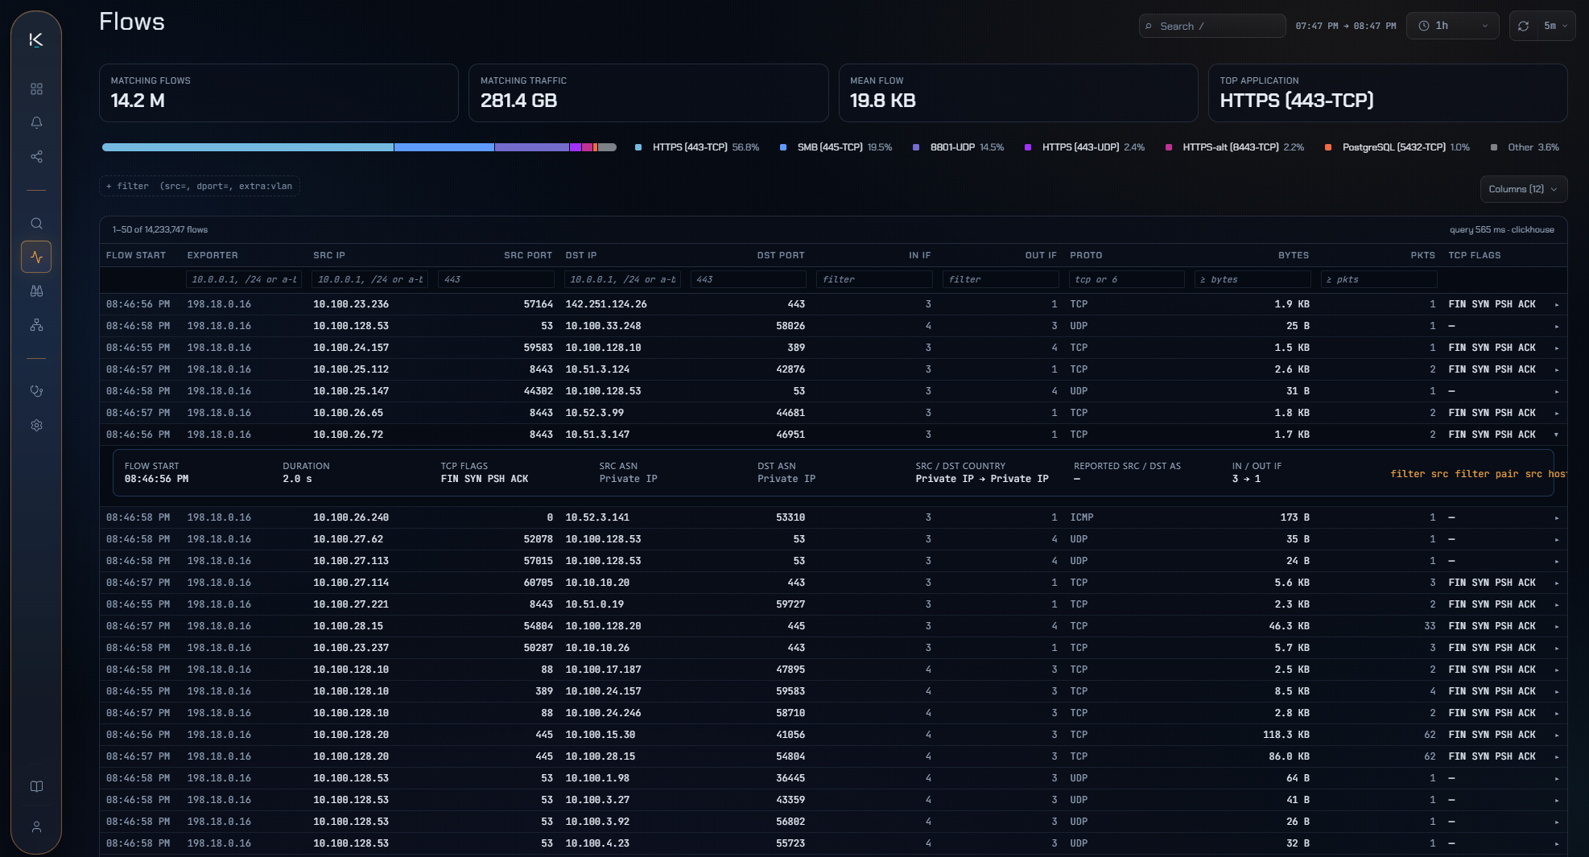Click the MATCHING FLOWS 14.2 M card
Image resolution: width=1589 pixels, height=857 pixels.
point(279,93)
